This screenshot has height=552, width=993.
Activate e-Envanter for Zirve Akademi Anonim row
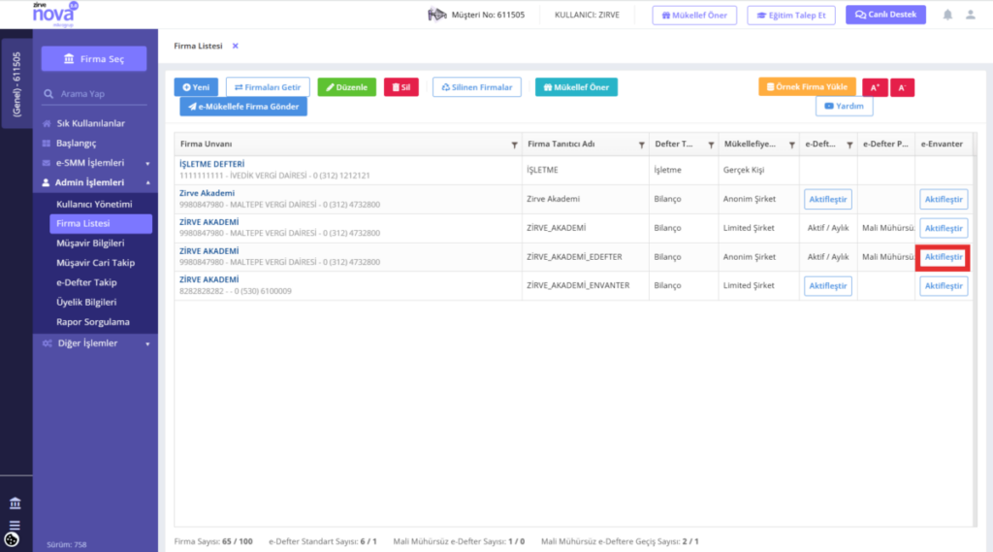pyautogui.click(x=944, y=199)
